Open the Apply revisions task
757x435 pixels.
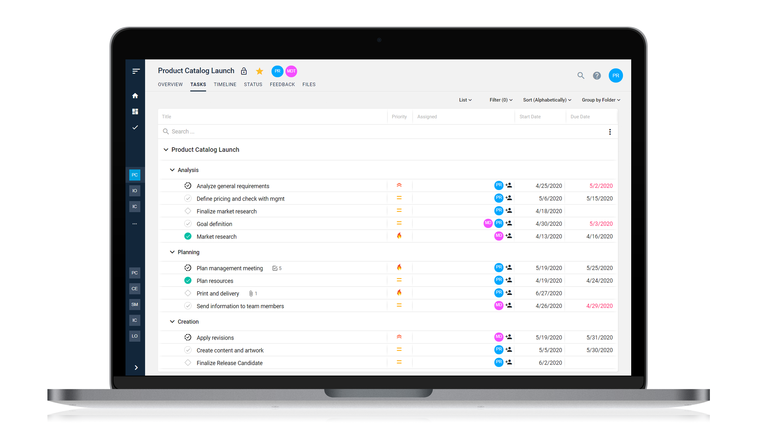215,338
